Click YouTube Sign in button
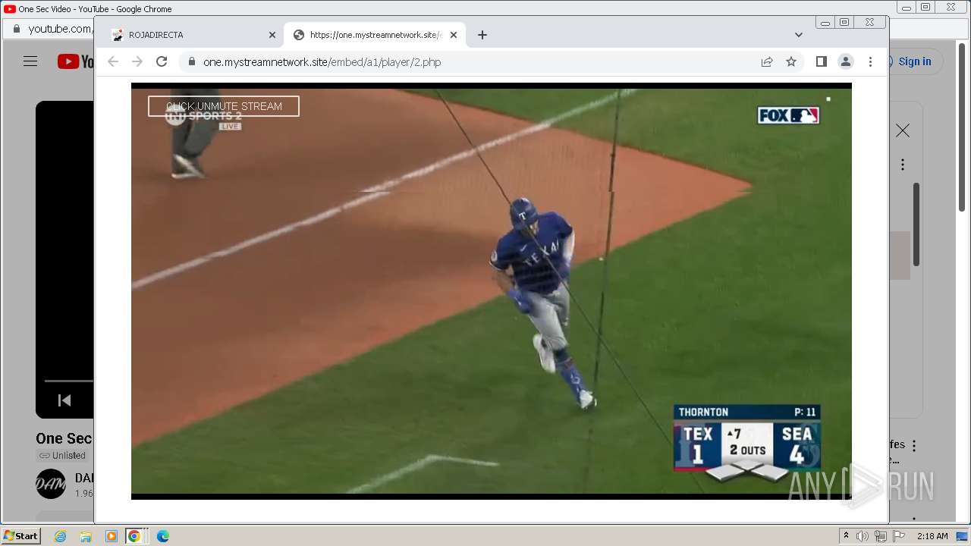 click(916, 61)
